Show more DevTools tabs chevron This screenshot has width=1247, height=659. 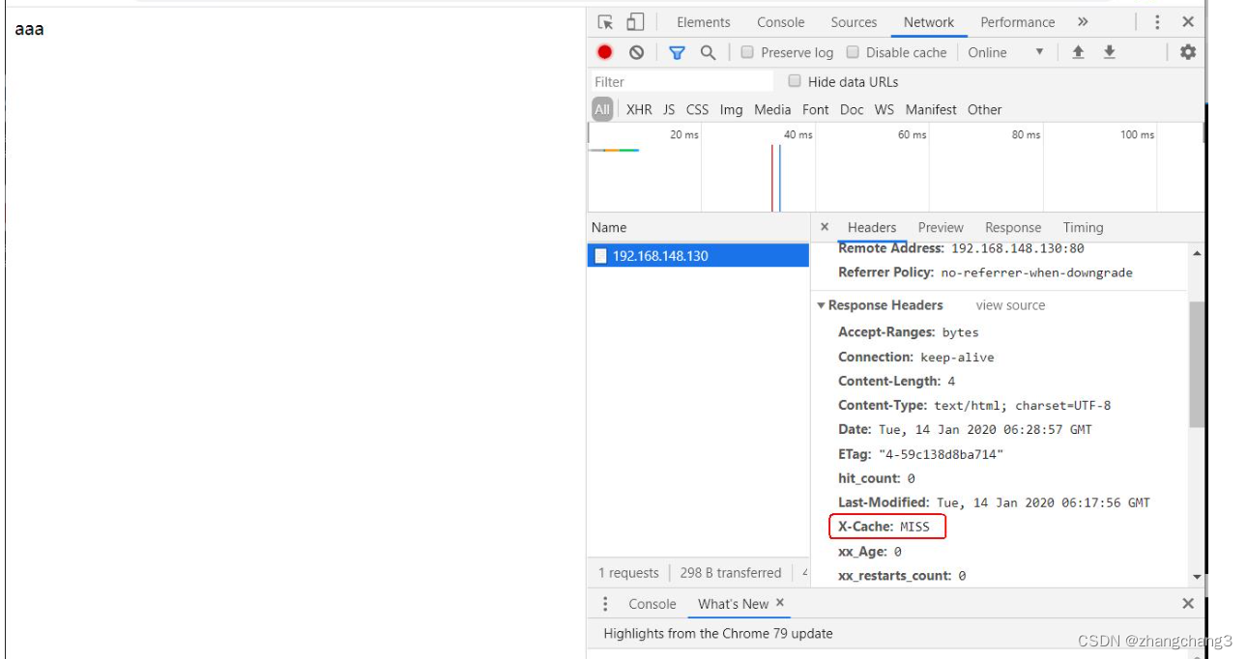[x=1083, y=22]
